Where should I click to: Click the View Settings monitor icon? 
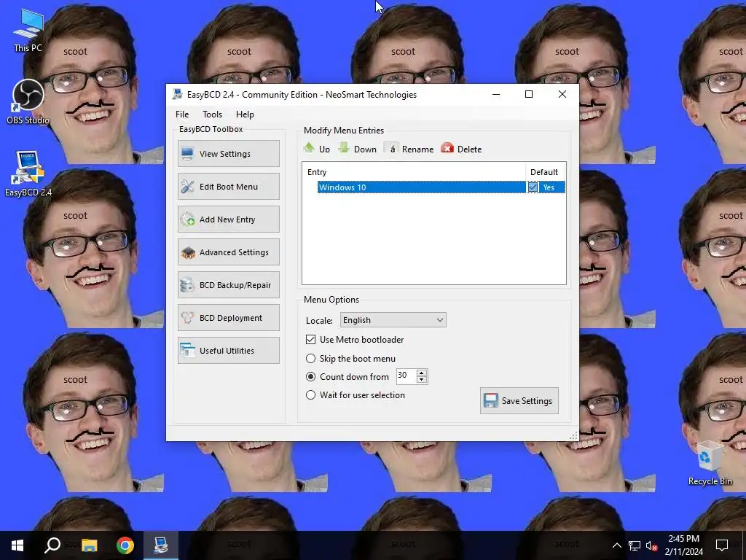pos(187,153)
